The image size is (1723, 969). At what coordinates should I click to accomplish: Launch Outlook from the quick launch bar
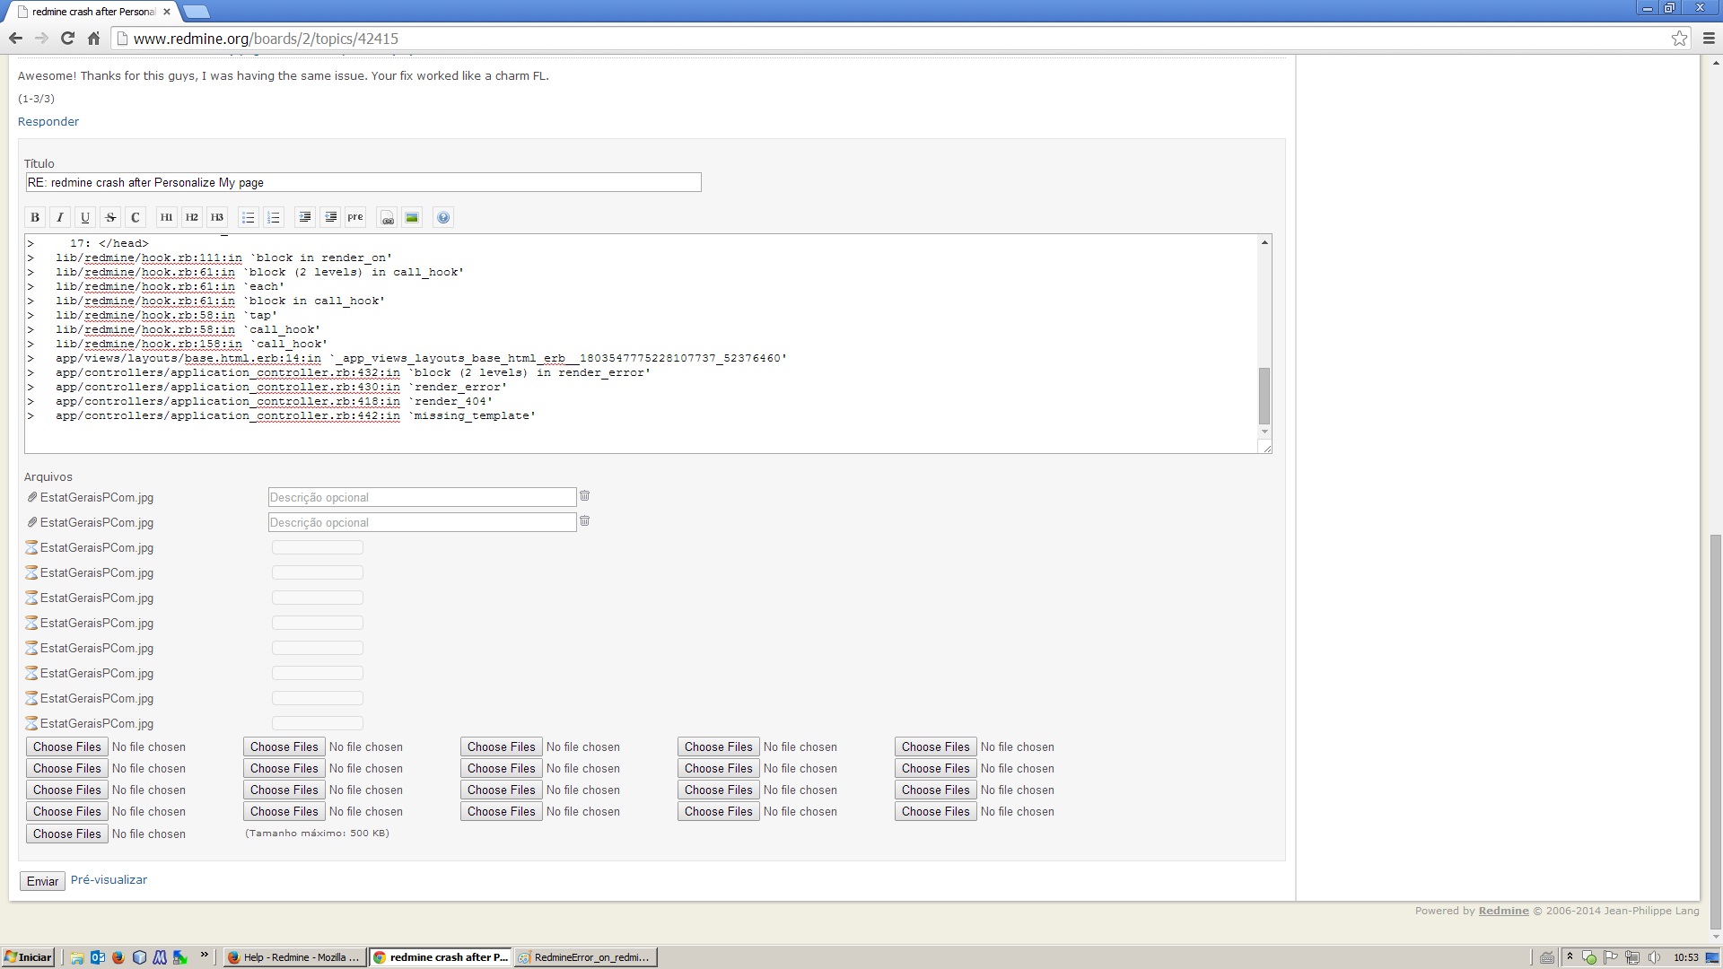tap(98, 957)
